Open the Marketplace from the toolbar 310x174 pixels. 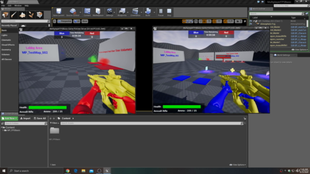[x=98, y=12]
